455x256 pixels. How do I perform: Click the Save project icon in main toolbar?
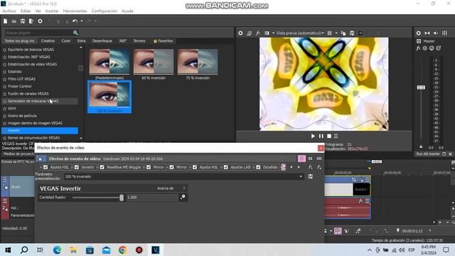tap(23, 21)
